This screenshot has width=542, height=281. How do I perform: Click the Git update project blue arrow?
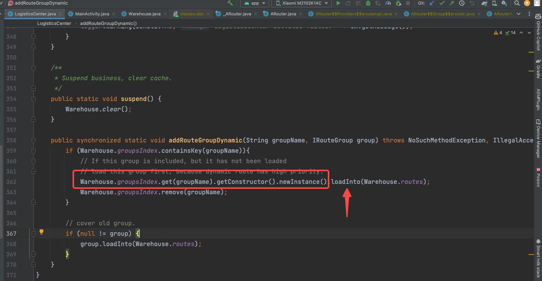click(x=432, y=3)
